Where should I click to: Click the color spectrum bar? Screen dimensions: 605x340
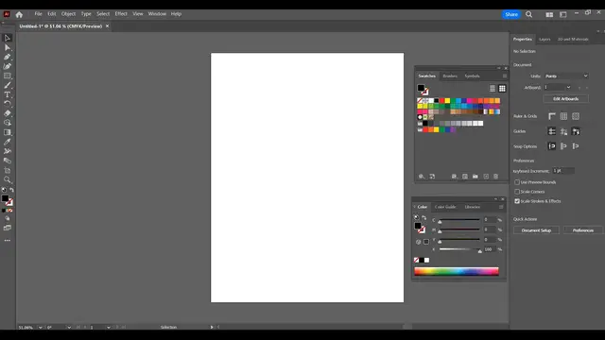(x=457, y=271)
